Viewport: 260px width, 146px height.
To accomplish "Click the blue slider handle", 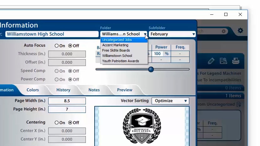I will click(x=151, y=69).
